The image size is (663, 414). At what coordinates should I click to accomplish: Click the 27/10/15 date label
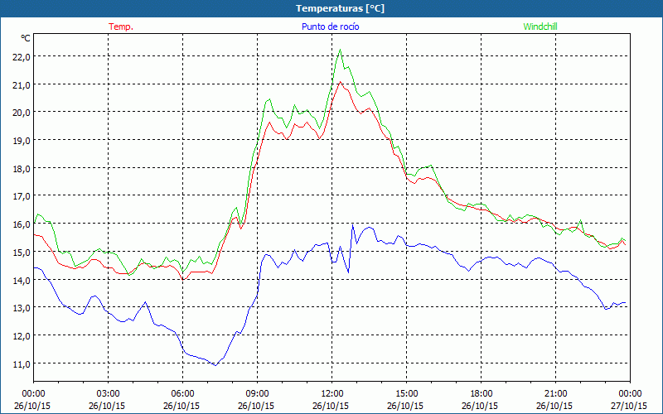pyautogui.click(x=629, y=406)
